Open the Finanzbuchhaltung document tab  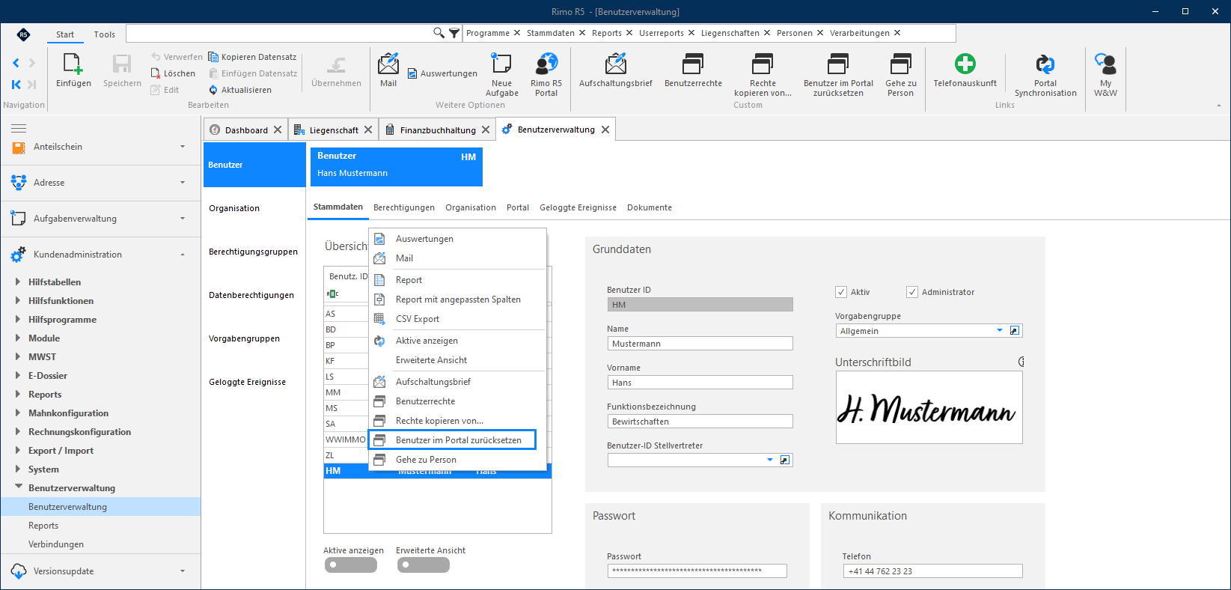pos(438,130)
